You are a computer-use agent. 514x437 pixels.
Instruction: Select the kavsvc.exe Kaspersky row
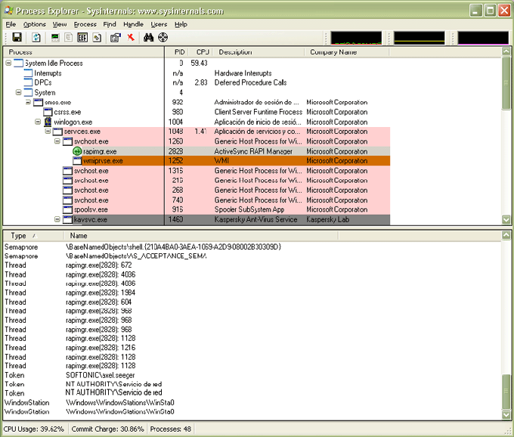click(197, 219)
